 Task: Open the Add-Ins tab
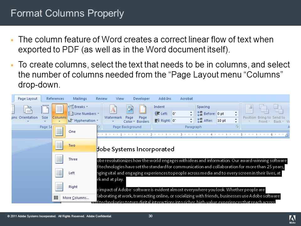pyautogui.click(x=165, y=99)
